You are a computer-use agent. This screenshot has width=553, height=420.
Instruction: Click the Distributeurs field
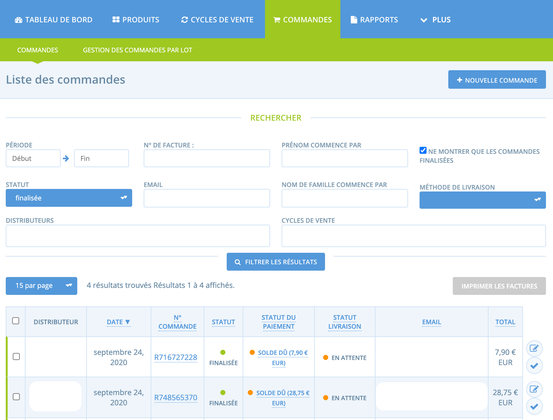[138, 236]
